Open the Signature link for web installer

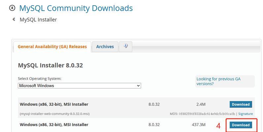point(245,114)
